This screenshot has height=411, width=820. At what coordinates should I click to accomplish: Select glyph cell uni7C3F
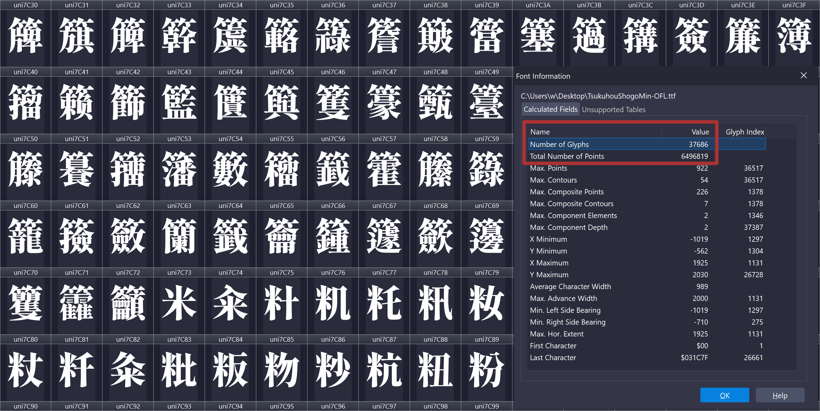[794, 33]
